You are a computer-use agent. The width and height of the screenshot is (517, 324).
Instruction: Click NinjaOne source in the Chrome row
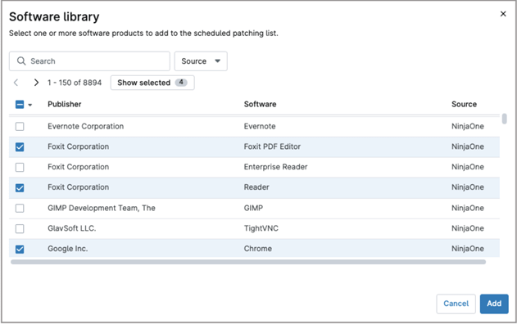point(468,249)
